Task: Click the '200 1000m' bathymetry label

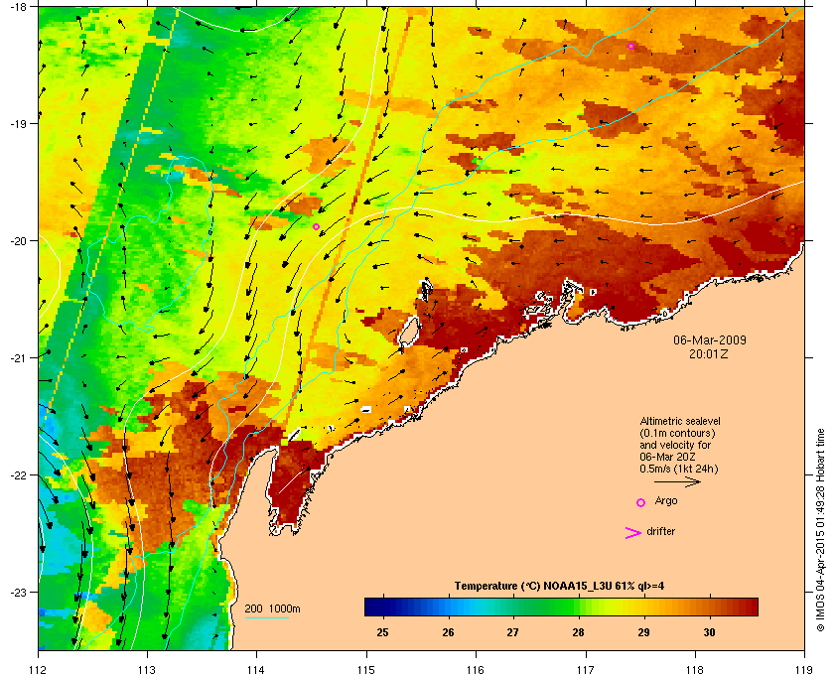Action: tap(272, 608)
